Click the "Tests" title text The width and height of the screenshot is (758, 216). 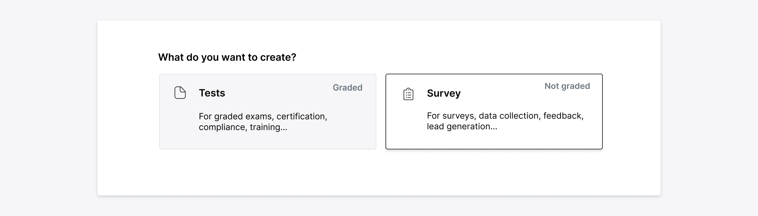click(x=212, y=93)
